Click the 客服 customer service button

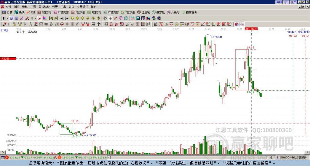tap(279, 2)
